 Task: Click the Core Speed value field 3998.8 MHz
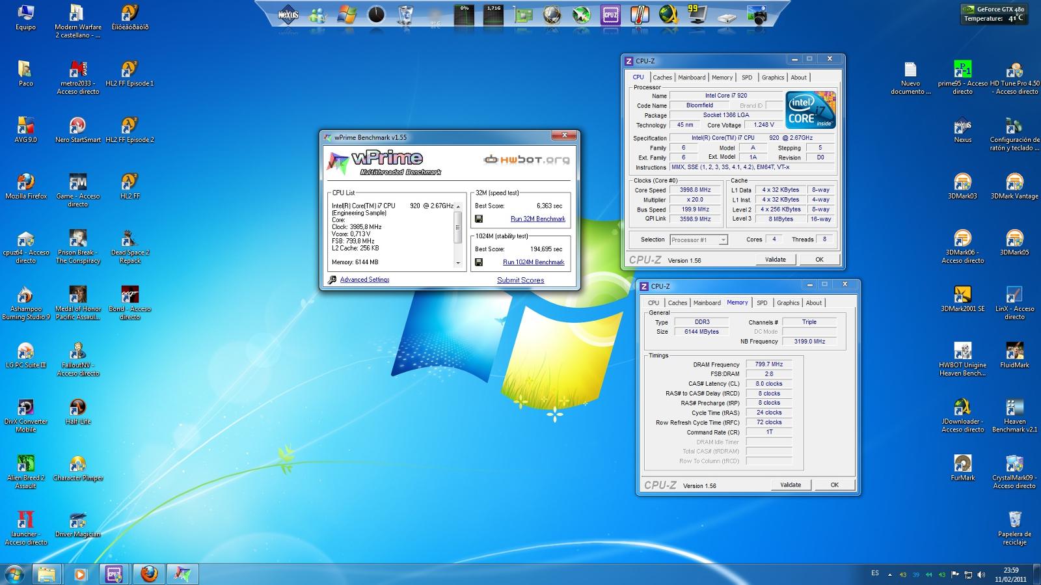coord(695,190)
